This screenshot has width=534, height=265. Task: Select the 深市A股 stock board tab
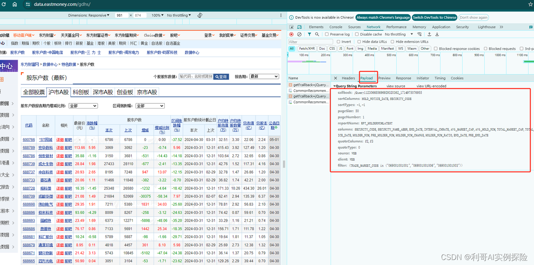click(103, 92)
